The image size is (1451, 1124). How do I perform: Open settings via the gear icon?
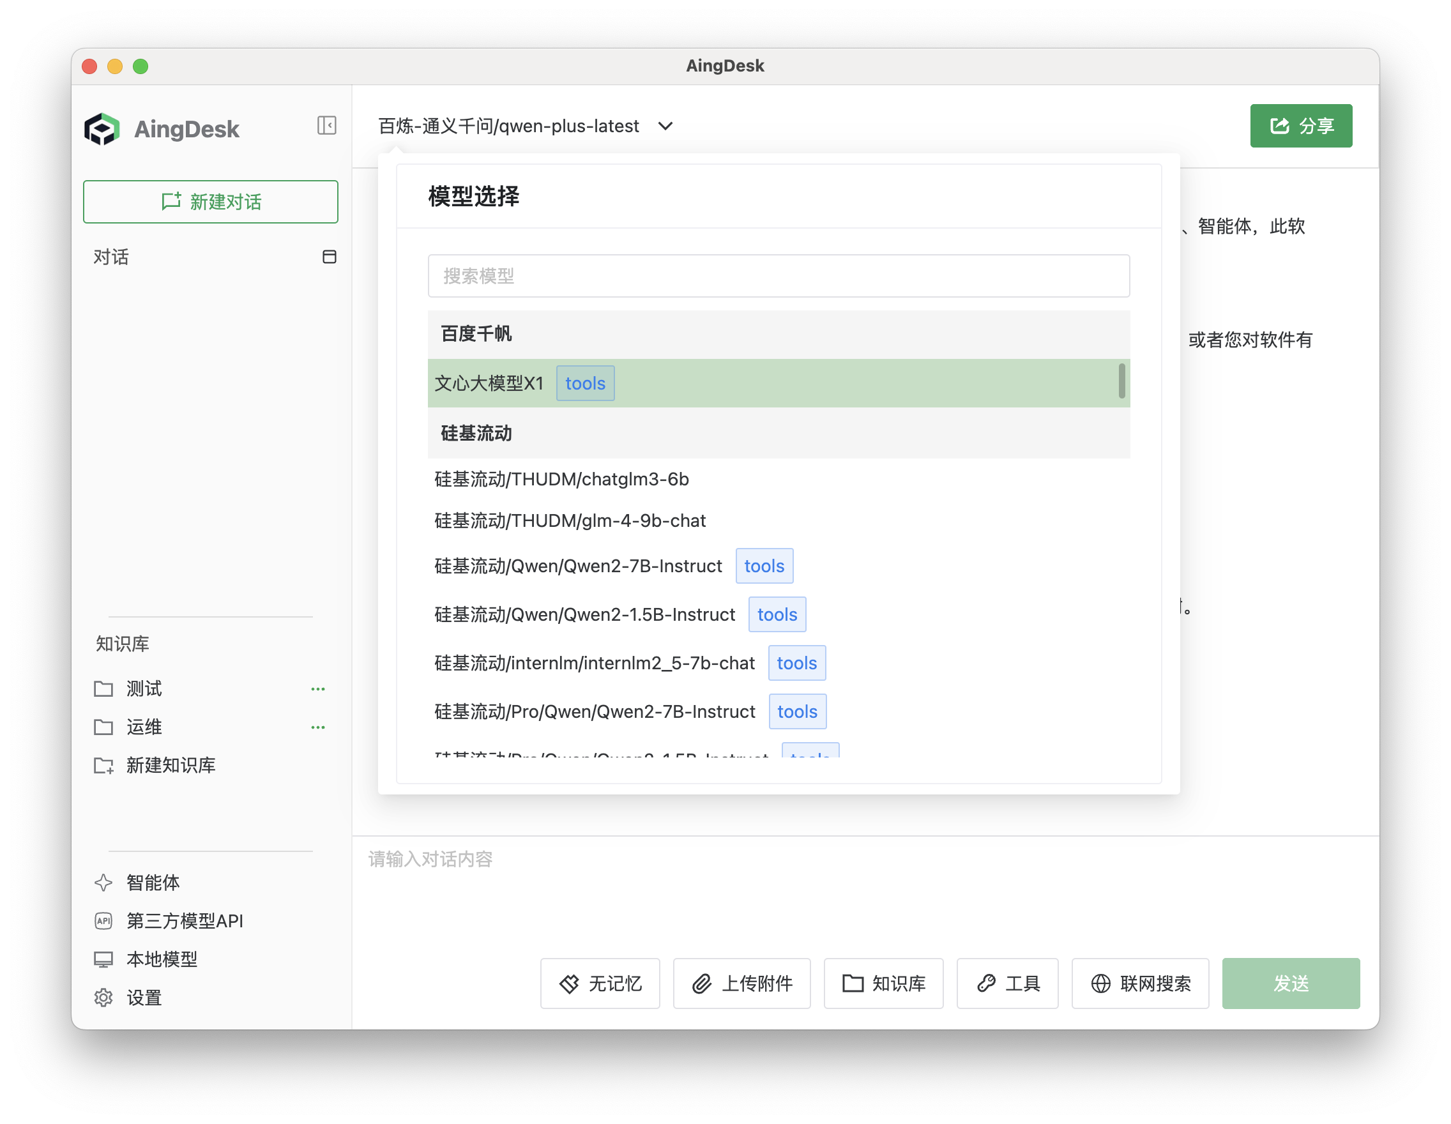coord(103,998)
